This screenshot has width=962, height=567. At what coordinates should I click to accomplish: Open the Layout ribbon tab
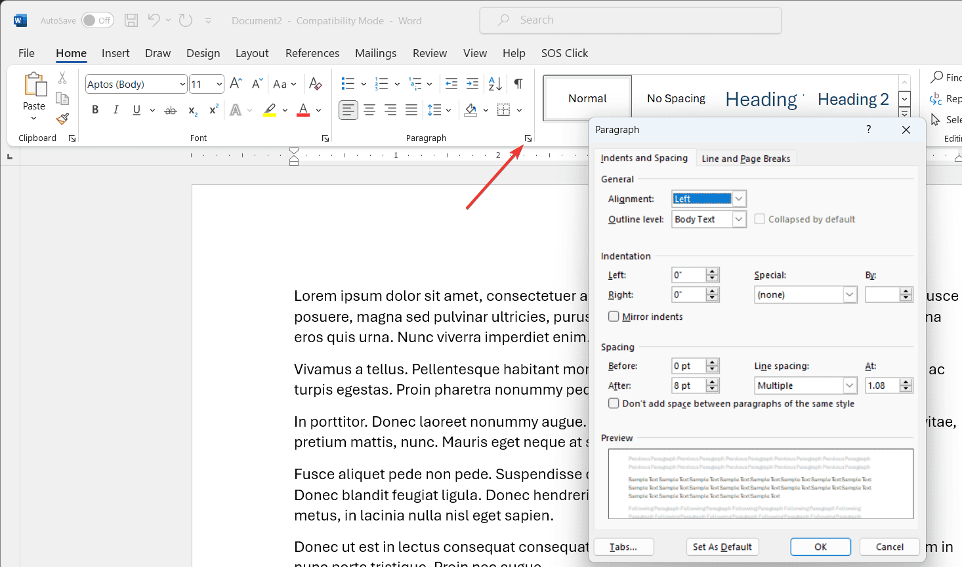(252, 53)
